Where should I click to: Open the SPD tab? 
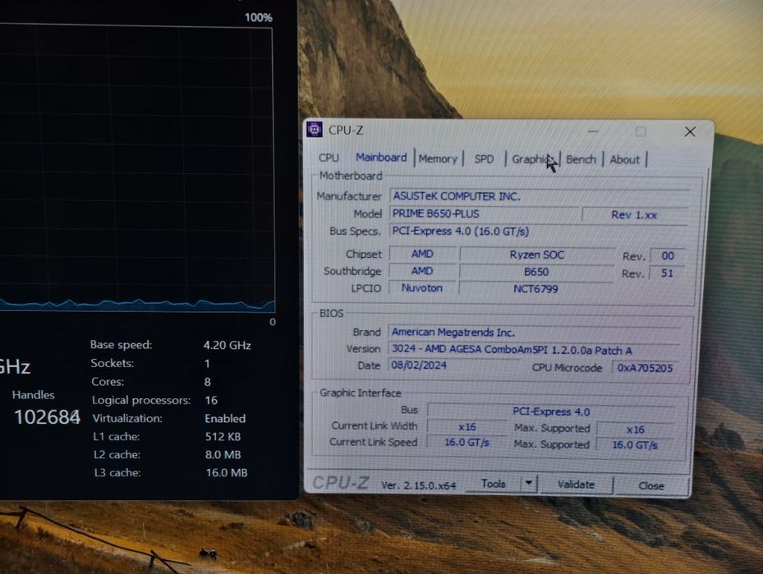[484, 159]
